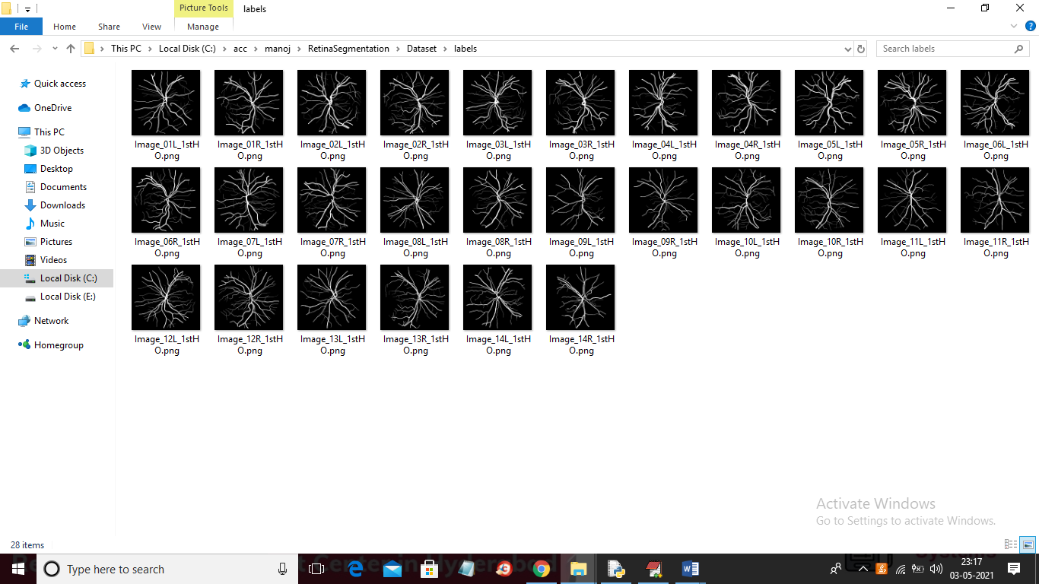Refresh the labels folder view
This screenshot has width=1039, height=584.
tap(861, 49)
